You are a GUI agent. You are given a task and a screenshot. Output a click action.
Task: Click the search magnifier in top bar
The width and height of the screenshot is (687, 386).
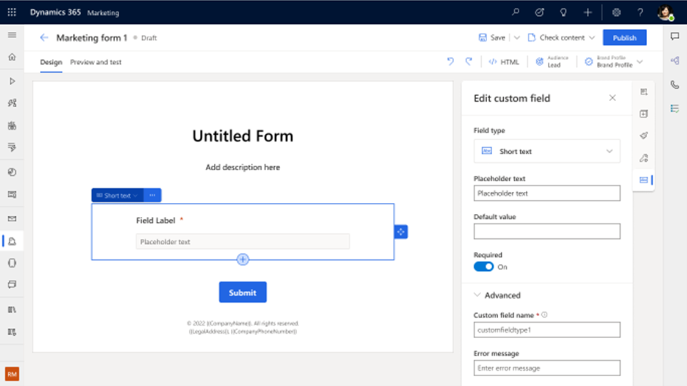tap(515, 12)
